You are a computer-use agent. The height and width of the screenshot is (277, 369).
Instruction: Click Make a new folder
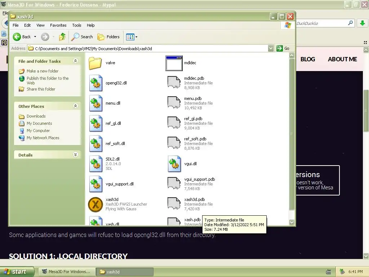43,71
